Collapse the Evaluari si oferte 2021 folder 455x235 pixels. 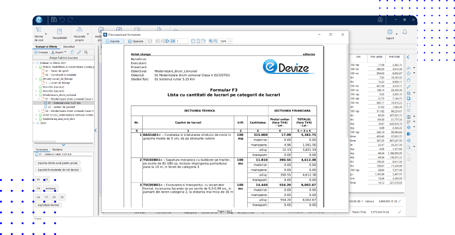(34, 63)
